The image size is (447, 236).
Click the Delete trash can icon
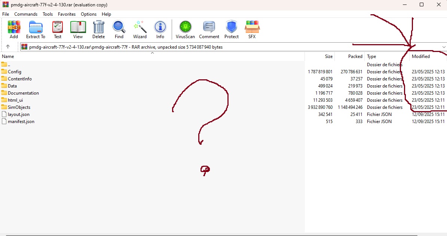[99, 27]
